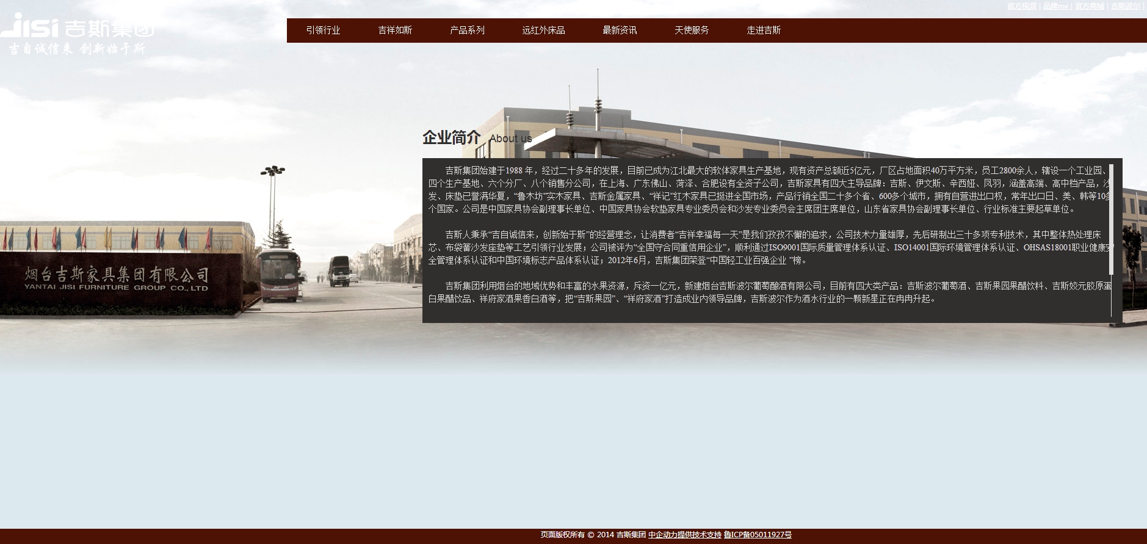Open the 品牌mv link
This screenshot has width=1147, height=544.
(1055, 6)
